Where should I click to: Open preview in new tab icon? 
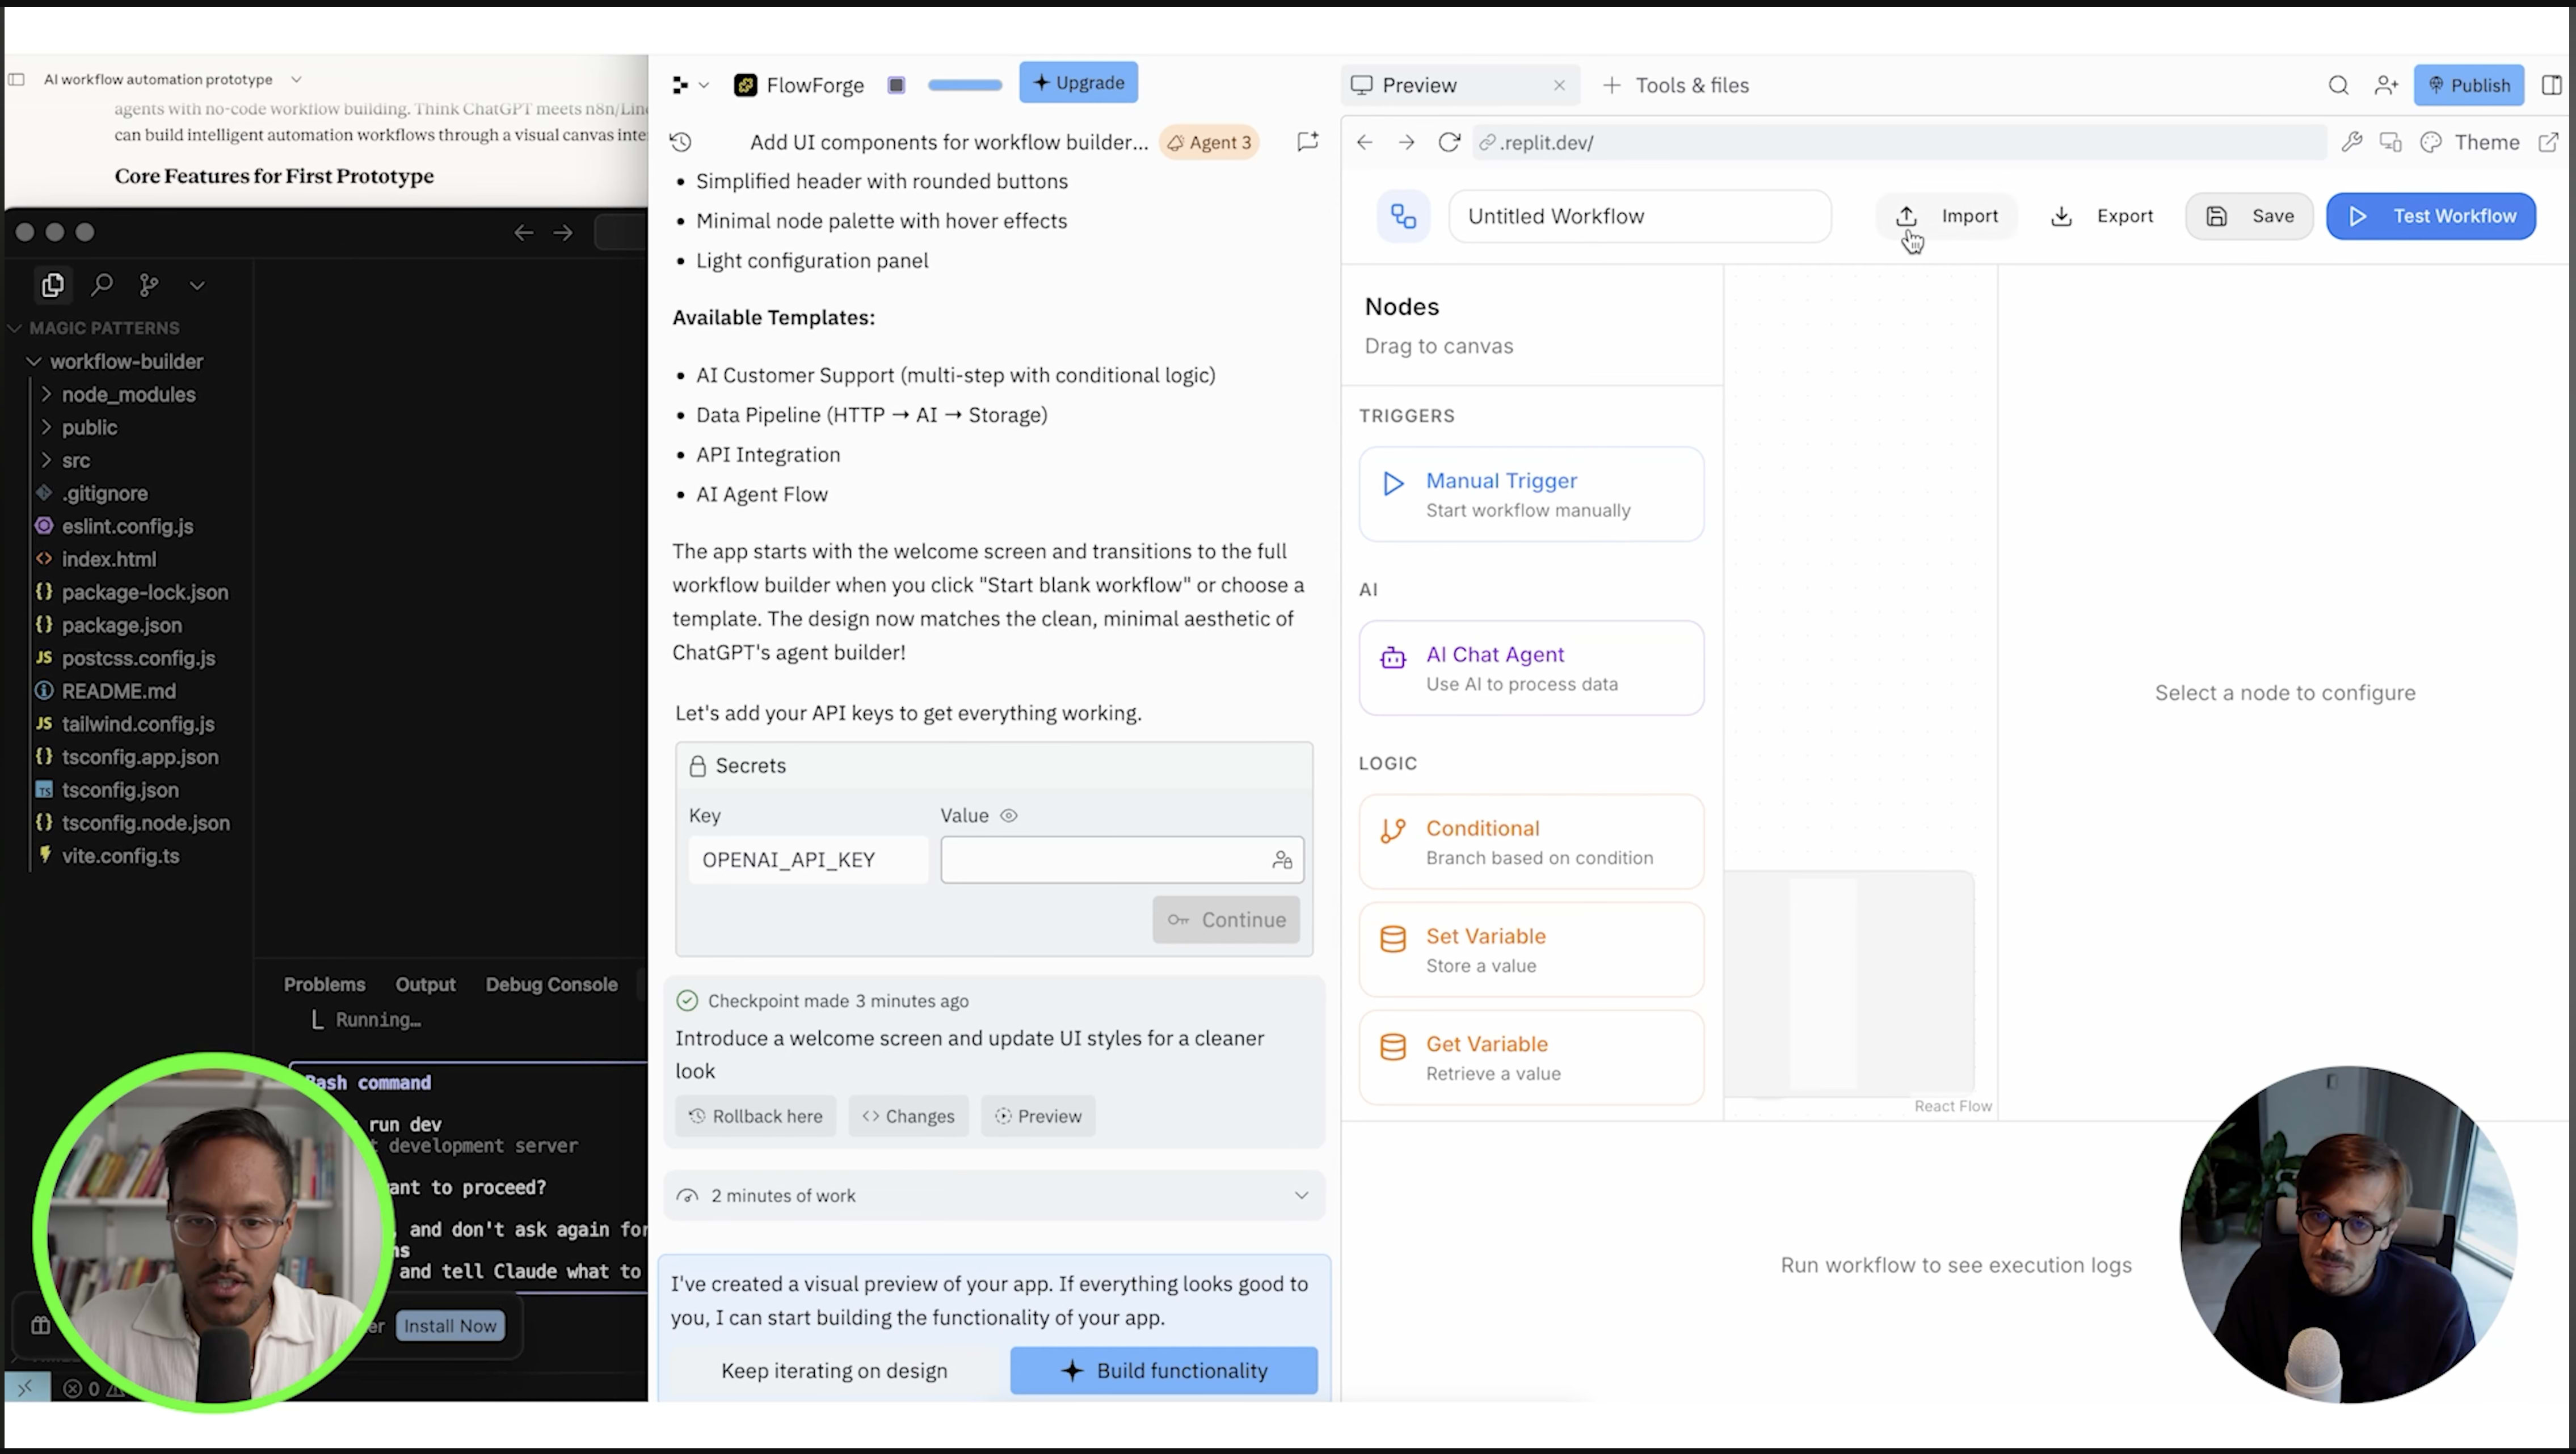(x=2548, y=142)
